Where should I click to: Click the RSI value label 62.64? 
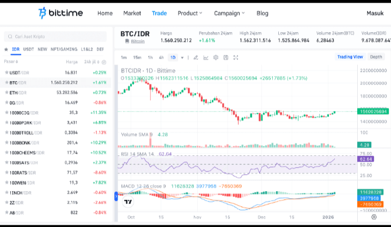tap(365, 159)
